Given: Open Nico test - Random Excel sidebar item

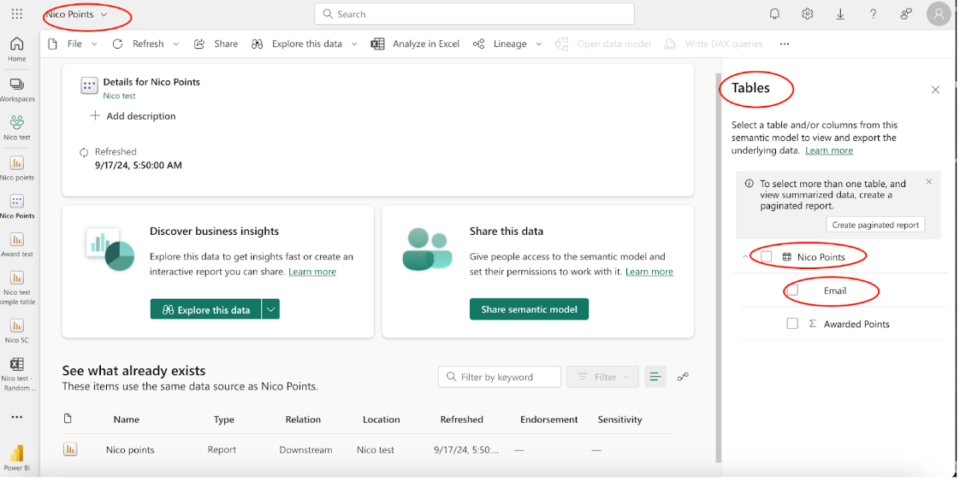Looking at the screenshot, I should coord(17,374).
